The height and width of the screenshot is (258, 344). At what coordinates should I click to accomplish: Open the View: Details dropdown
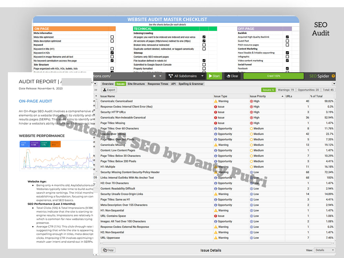324,250
